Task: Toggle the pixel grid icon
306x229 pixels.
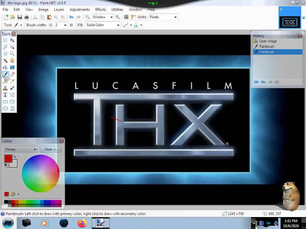Action: coord(126,17)
